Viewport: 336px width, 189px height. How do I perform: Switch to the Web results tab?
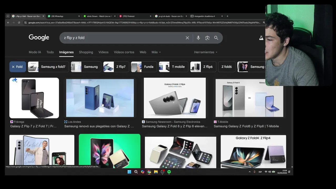tap(143, 52)
